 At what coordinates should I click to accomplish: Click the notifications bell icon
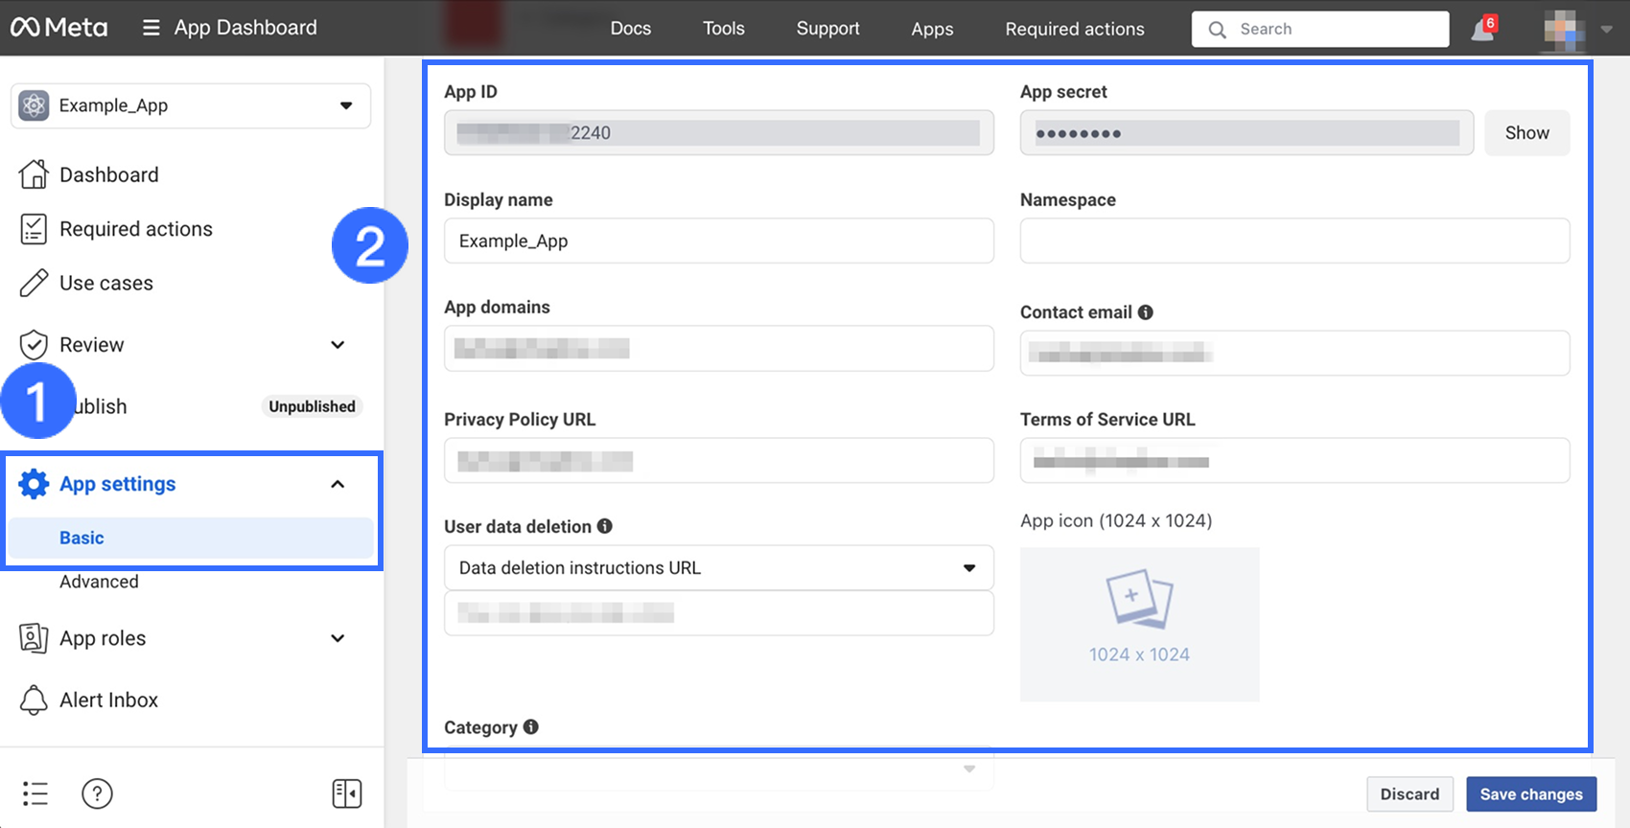1482,30
